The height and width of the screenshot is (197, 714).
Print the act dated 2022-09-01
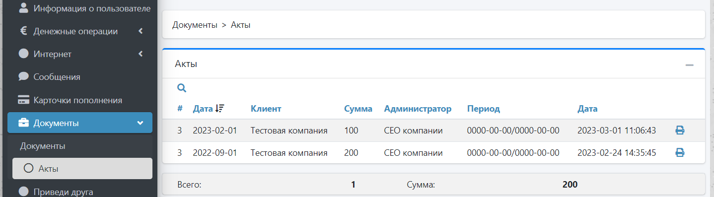click(680, 153)
